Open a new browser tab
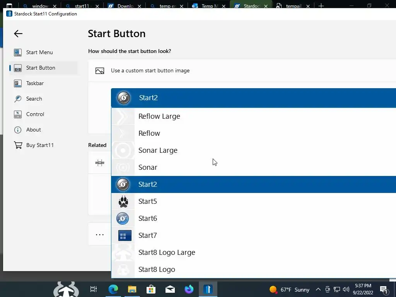The width and height of the screenshot is (396, 297). click(321, 5)
